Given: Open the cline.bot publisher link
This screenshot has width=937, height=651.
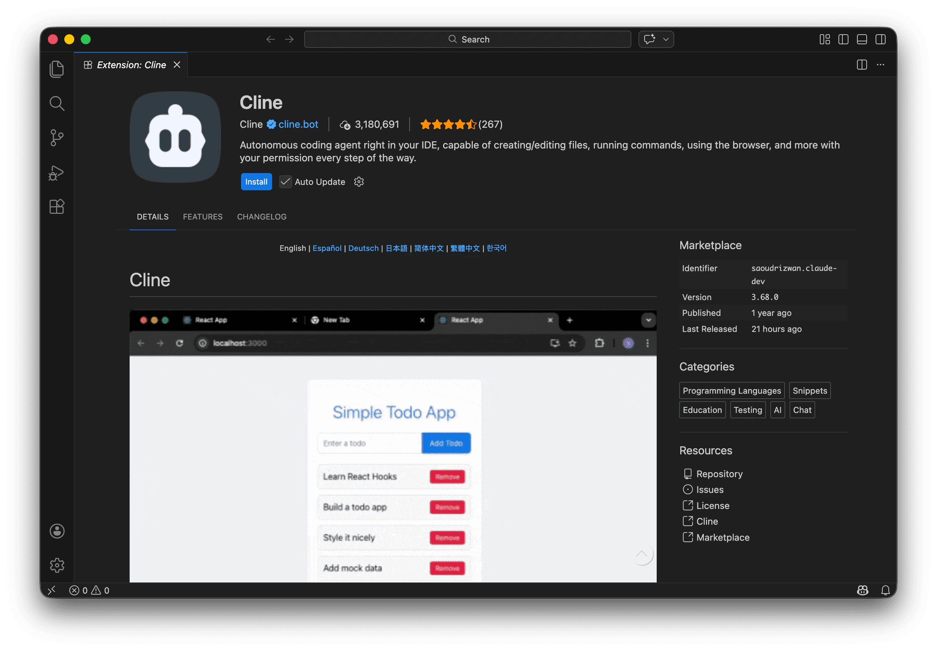Looking at the screenshot, I should point(298,125).
